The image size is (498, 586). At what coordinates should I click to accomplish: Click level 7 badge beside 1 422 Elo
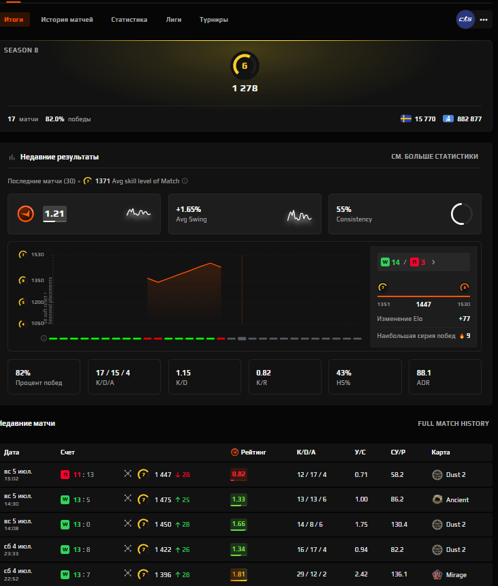[x=143, y=549]
